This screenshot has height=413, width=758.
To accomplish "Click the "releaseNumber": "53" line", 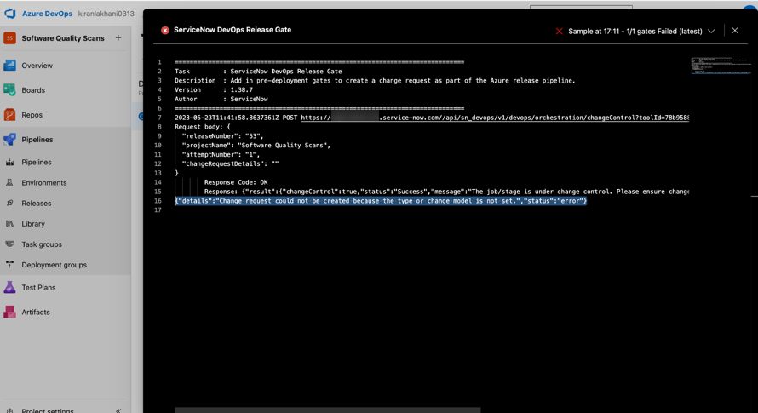I will pos(223,136).
